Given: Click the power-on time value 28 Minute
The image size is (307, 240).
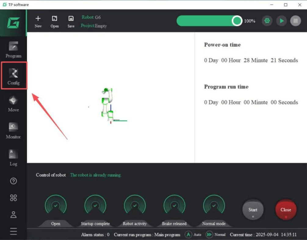Looking at the screenshot, I should [255, 60].
